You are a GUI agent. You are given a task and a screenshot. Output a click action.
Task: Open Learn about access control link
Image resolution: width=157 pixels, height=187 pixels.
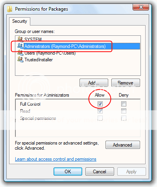(x=55, y=159)
